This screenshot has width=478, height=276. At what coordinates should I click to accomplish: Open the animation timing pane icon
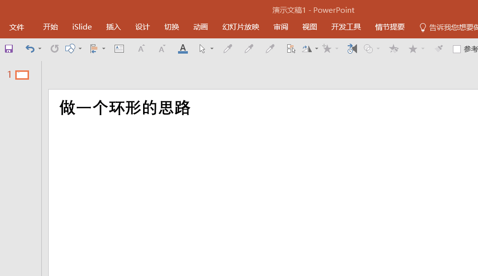pyautogui.click(x=352, y=49)
